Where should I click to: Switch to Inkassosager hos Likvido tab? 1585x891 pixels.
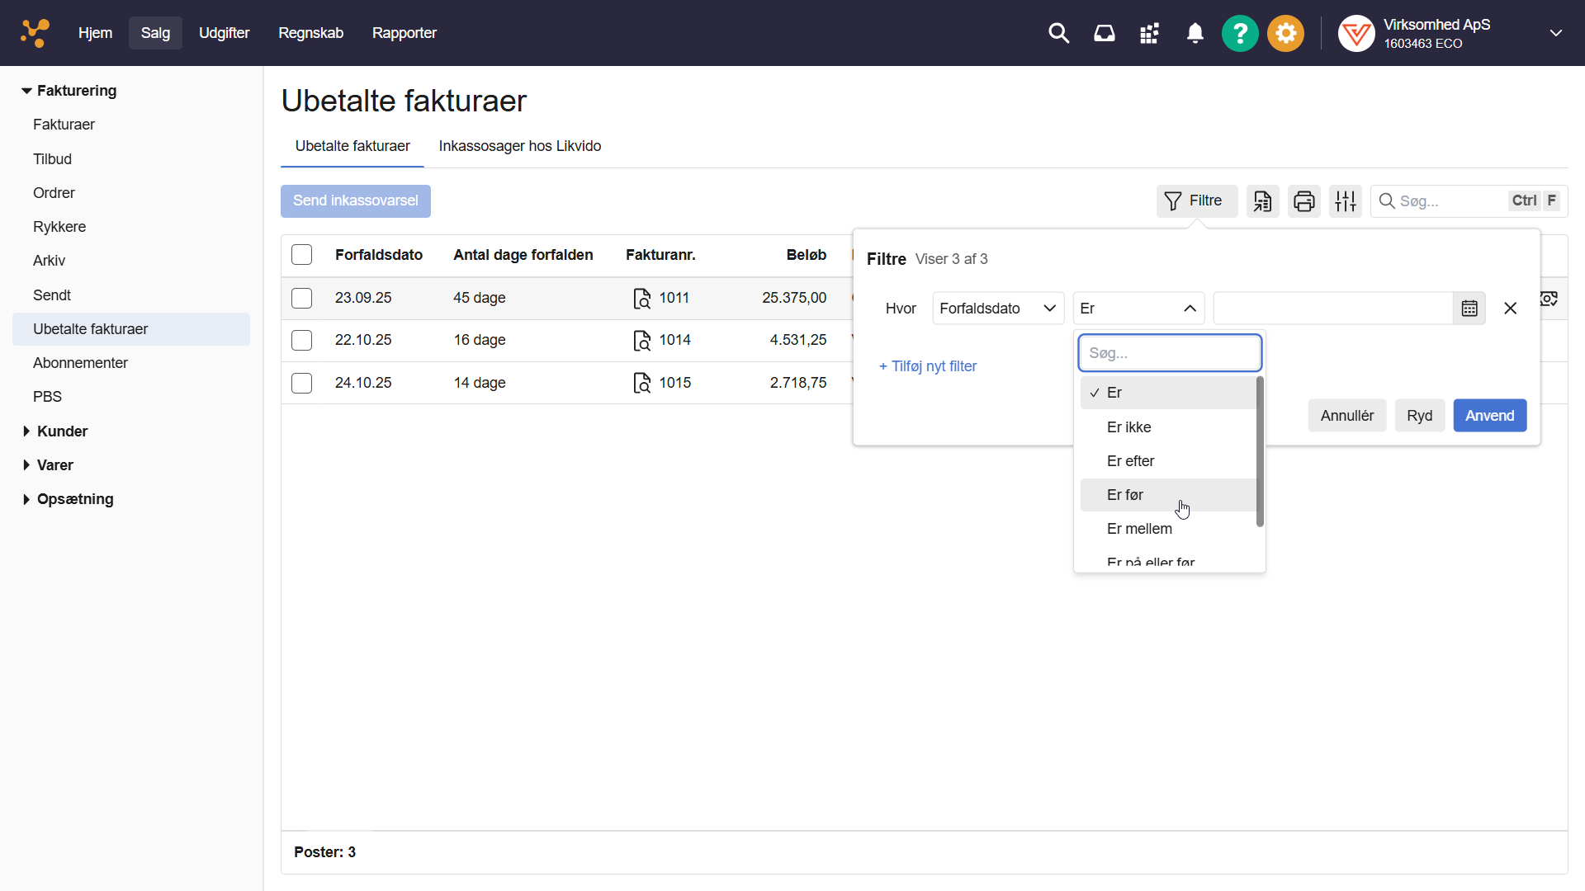519,146
